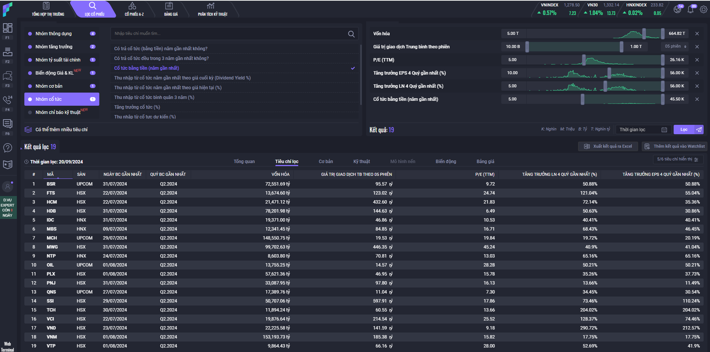Click the P/E (TTM) lower range slider handle
Screen dimensions: 710x352
point(584,60)
